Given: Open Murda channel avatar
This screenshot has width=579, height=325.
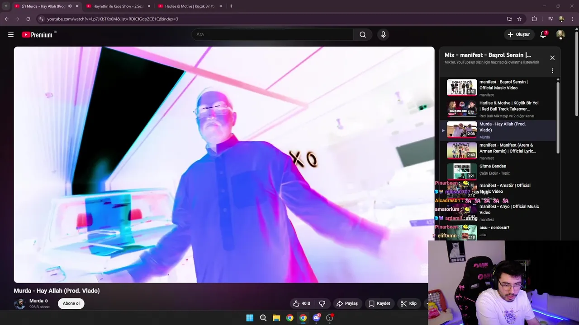Looking at the screenshot, I should (x=19, y=303).
